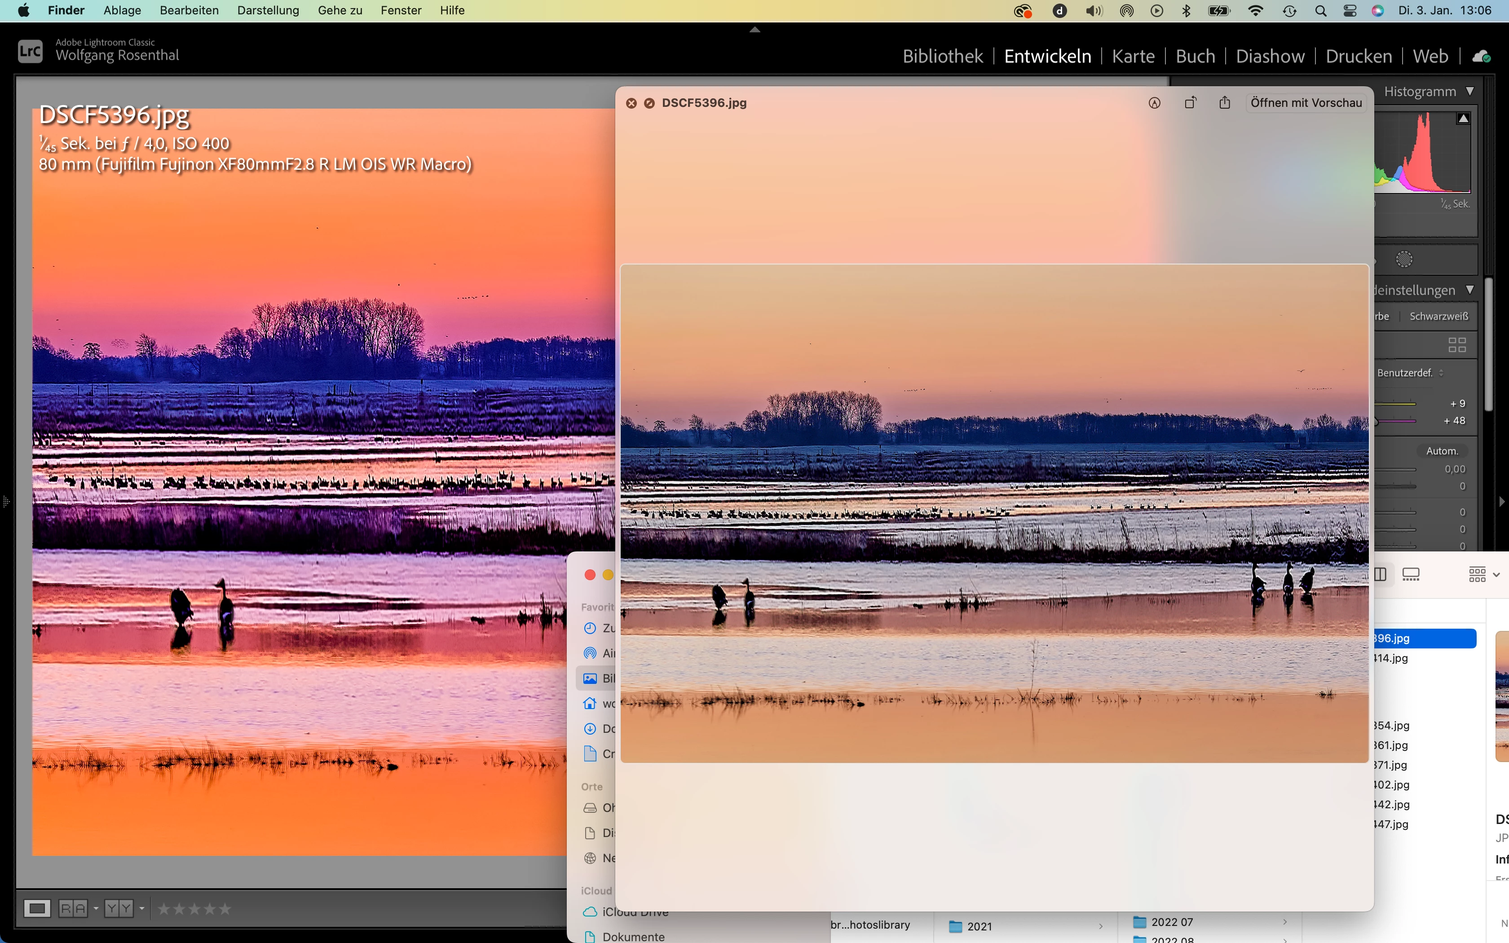Switch treatment to Schwarzweiß
The height and width of the screenshot is (943, 1509).
[x=1438, y=316]
